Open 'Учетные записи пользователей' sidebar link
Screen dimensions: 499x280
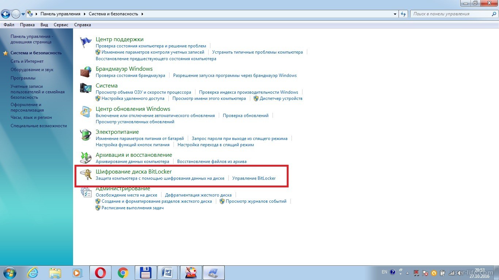[x=38, y=92]
